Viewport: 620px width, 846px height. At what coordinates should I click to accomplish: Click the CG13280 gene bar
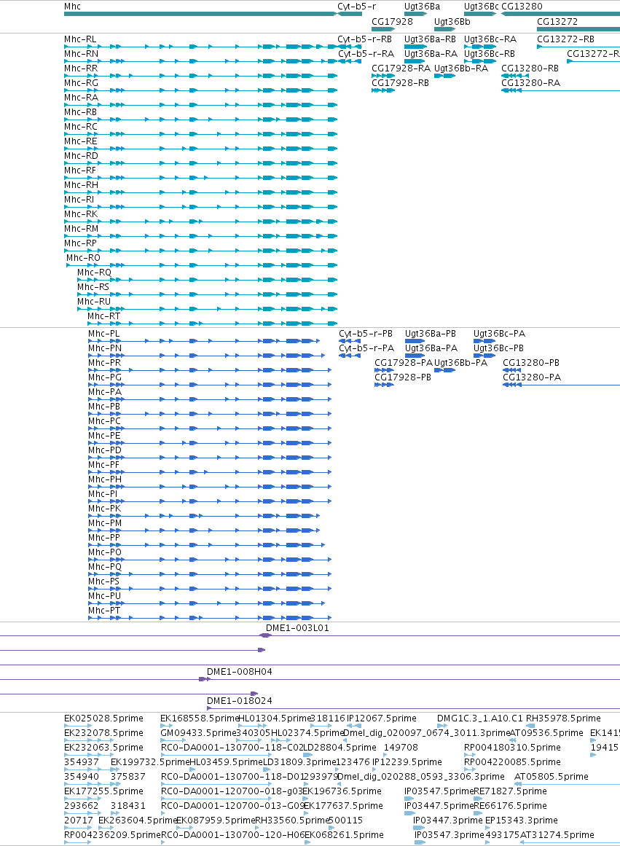561,14
